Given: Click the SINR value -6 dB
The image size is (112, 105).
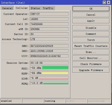Looking at the screenshot, I should pyautogui.click(x=34, y=78).
